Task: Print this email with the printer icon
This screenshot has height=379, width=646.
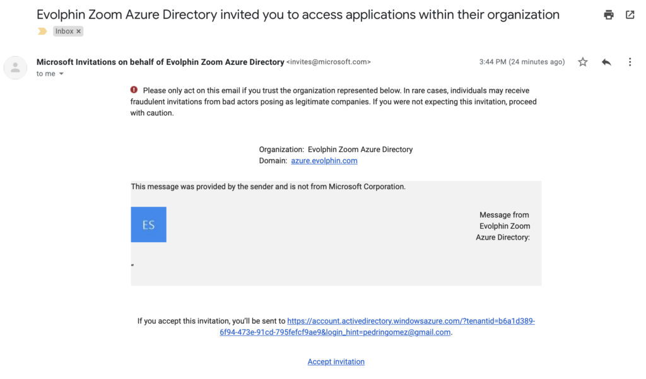Action: click(x=609, y=15)
